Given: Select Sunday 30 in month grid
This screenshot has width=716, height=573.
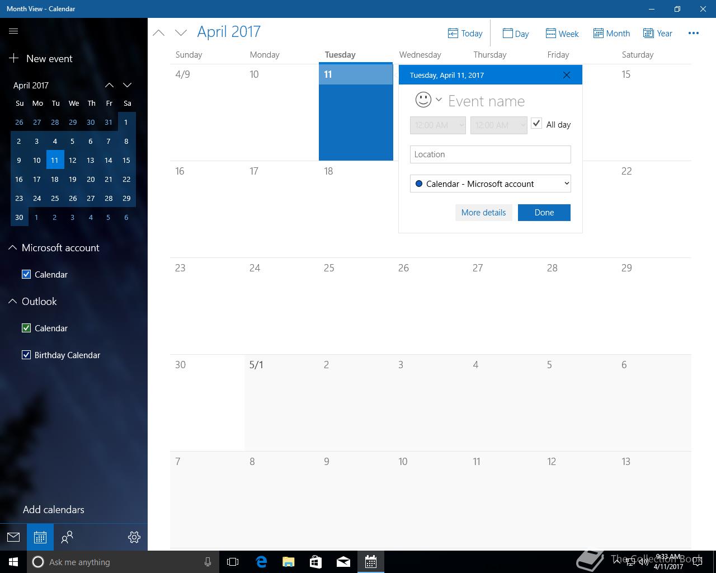Looking at the screenshot, I should [207, 403].
